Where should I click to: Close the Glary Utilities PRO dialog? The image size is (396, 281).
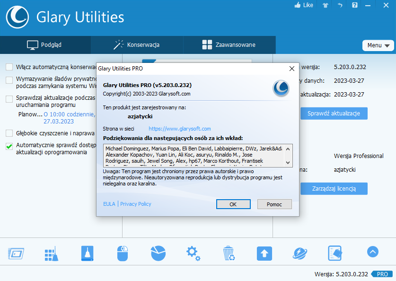tap(292, 69)
